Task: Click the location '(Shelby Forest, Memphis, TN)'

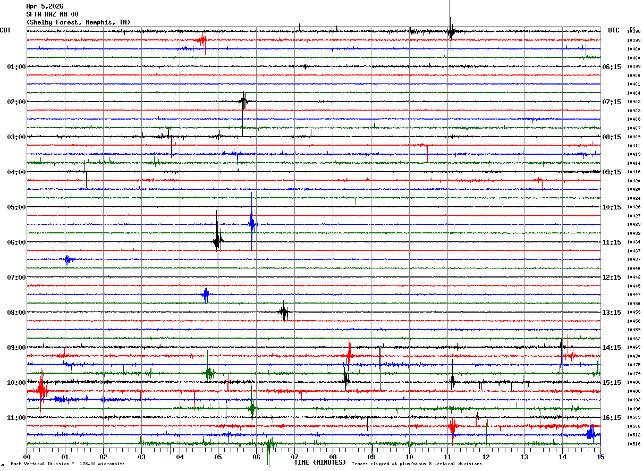Action: [78, 22]
